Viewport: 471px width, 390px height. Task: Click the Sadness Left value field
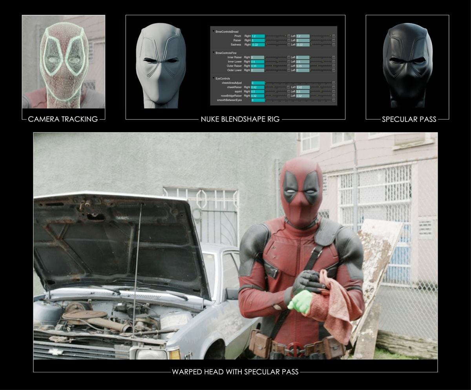[x=303, y=45]
